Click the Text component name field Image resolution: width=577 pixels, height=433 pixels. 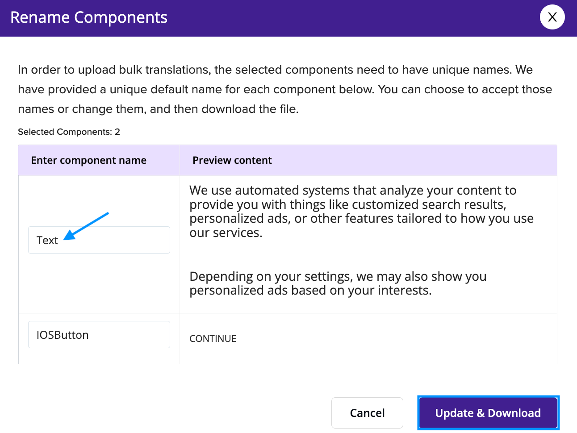pyautogui.click(x=99, y=240)
